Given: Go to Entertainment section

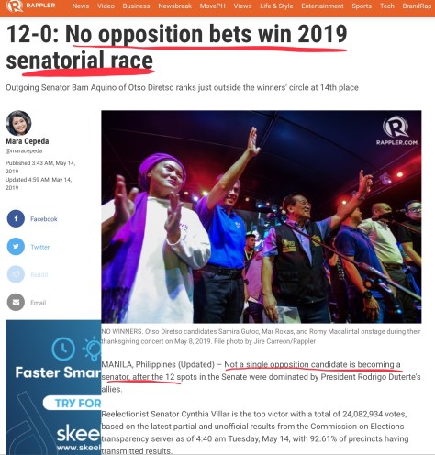Looking at the screenshot, I should click(322, 6).
